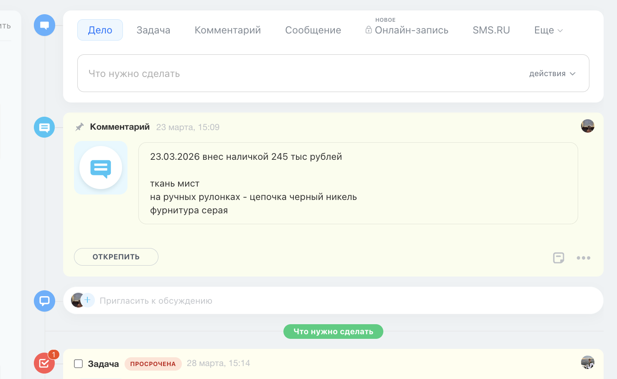Click the comment timeline icon beside pinned comment
Image resolution: width=617 pixels, height=379 pixels.
pos(44,127)
